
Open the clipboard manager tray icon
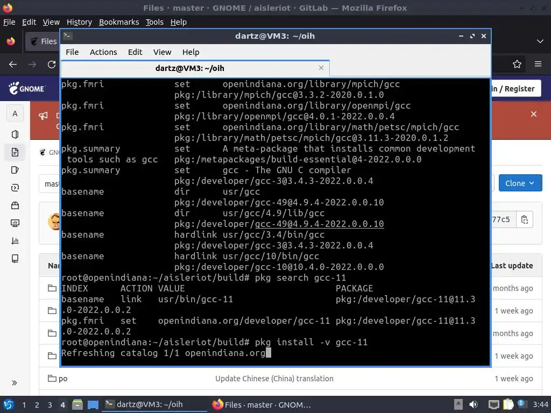tap(508, 404)
